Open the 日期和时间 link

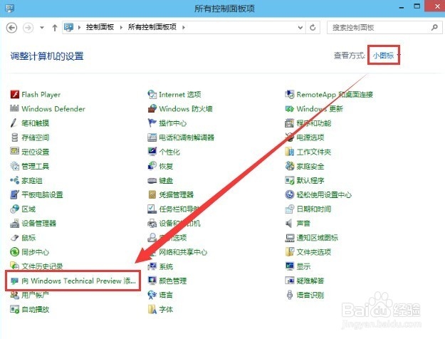point(313,209)
